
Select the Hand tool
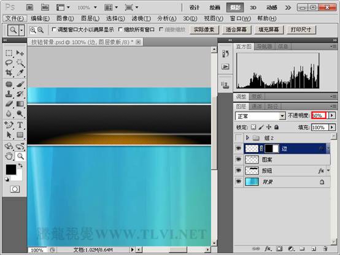point(9,156)
